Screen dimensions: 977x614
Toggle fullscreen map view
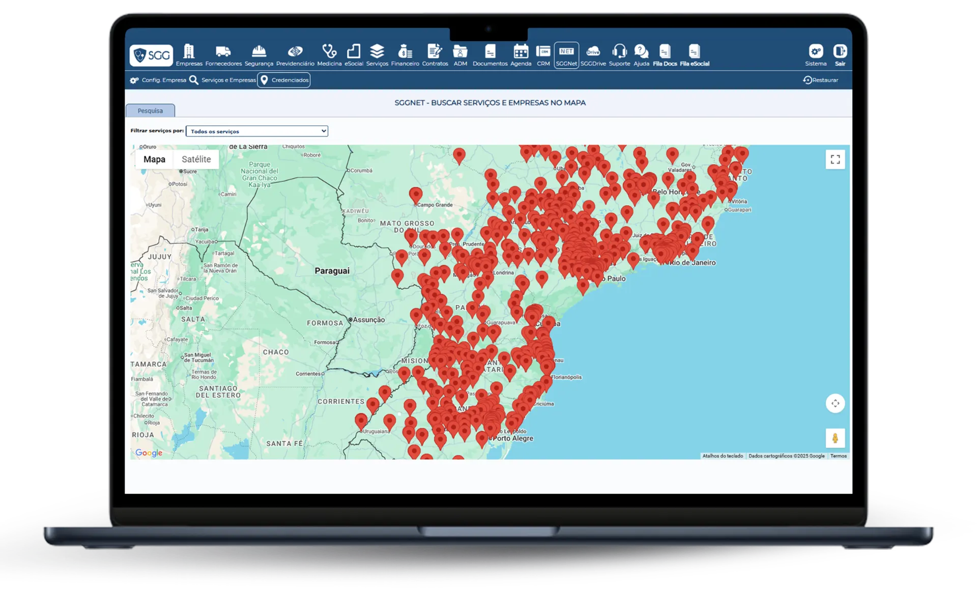click(x=835, y=159)
